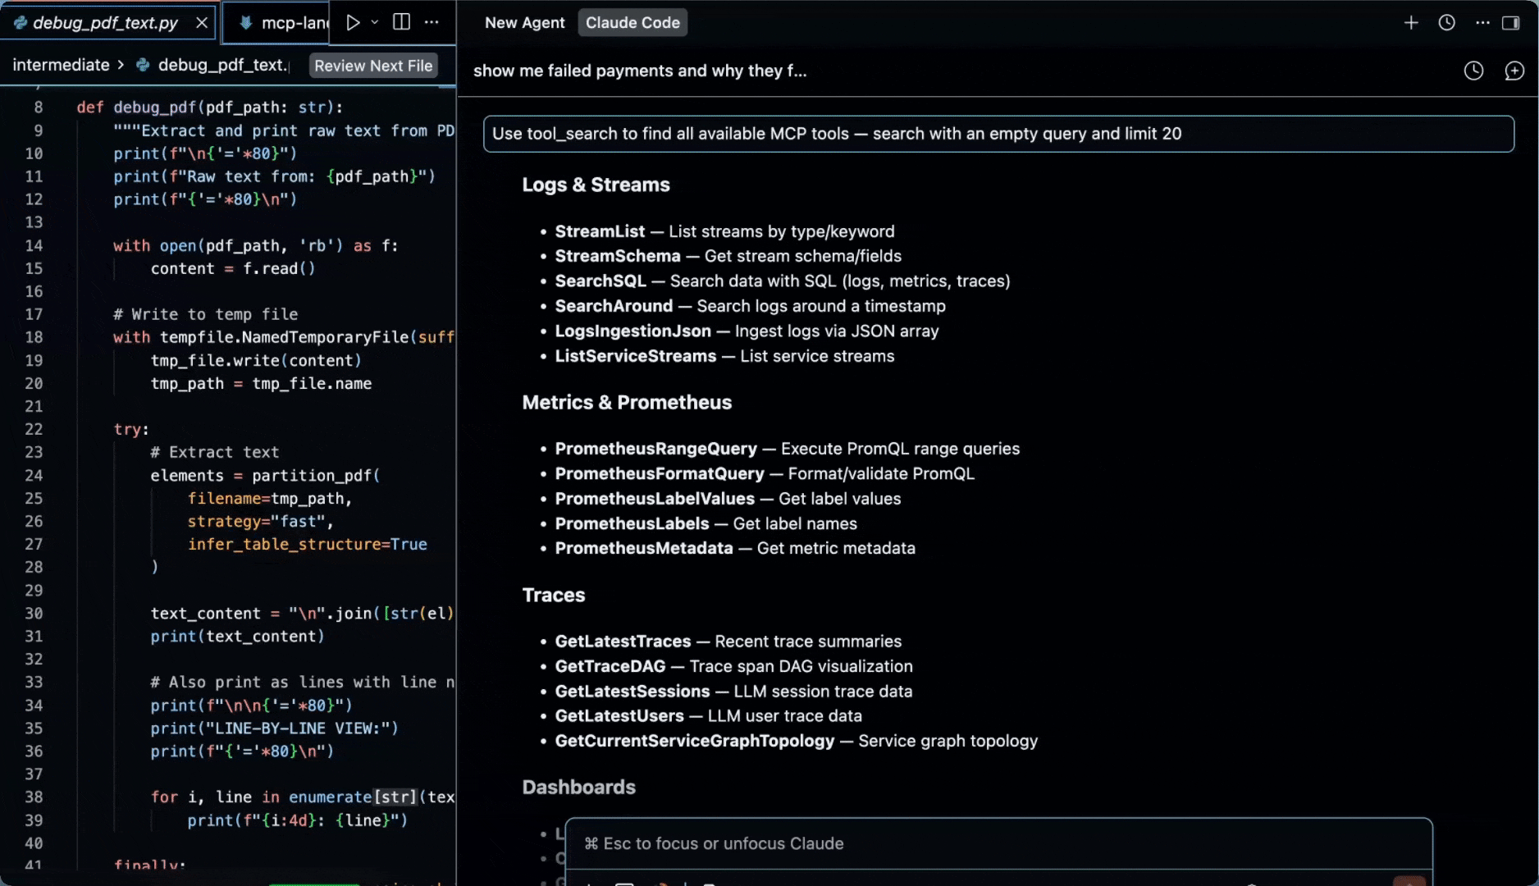Click the try: code line
This screenshot has width=1539, height=886.
[x=131, y=429]
